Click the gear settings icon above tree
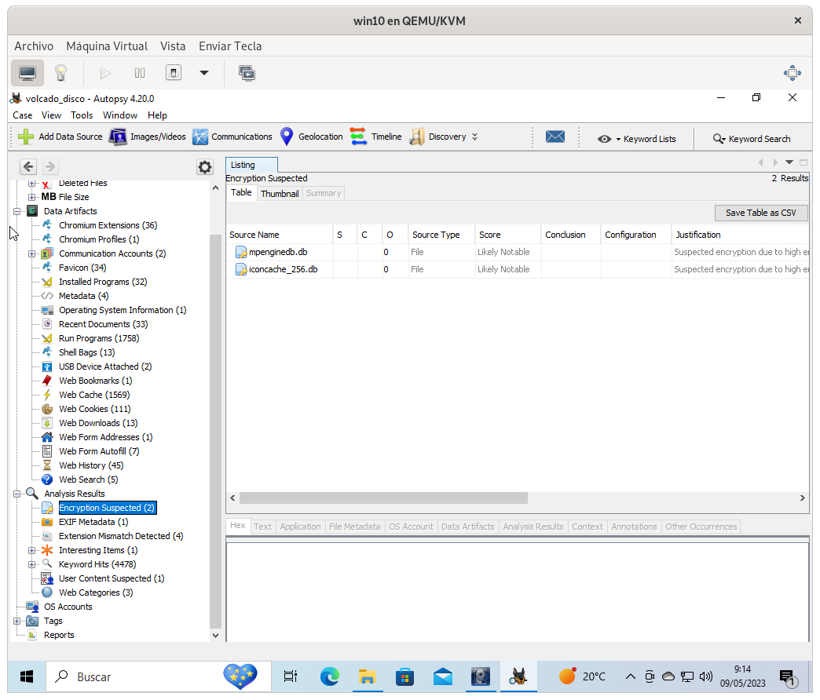The width and height of the screenshot is (820, 700). pos(204,167)
